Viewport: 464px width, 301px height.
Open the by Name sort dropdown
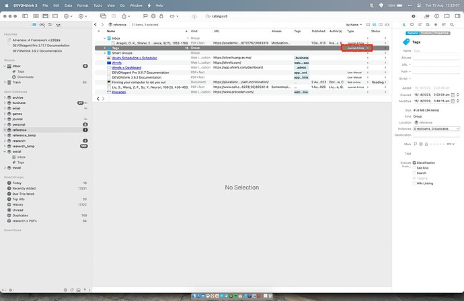click(x=354, y=25)
